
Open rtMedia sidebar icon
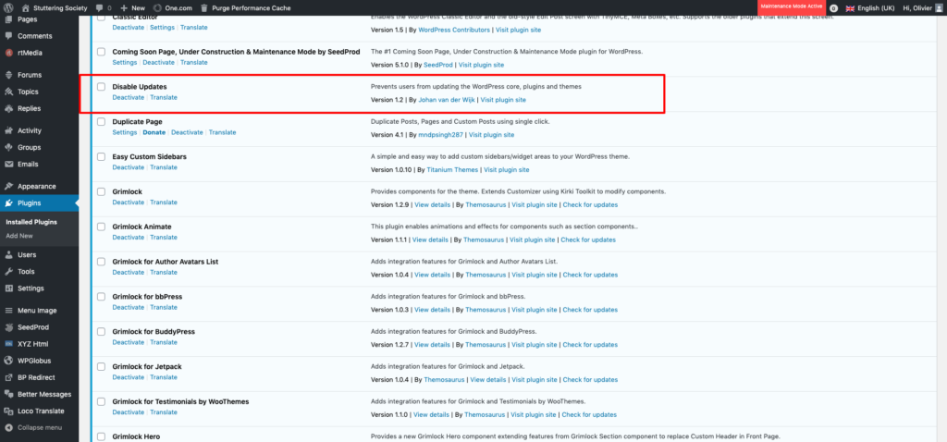click(8, 53)
